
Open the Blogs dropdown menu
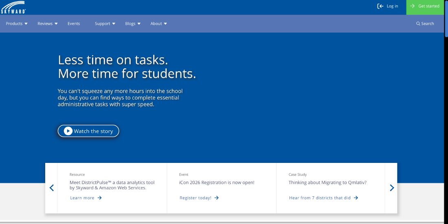[133, 24]
